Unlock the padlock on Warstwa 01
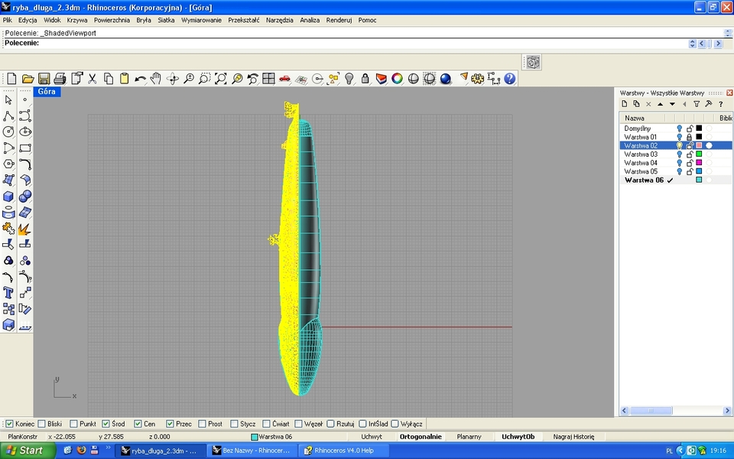The width and height of the screenshot is (734, 459). tap(690, 137)
